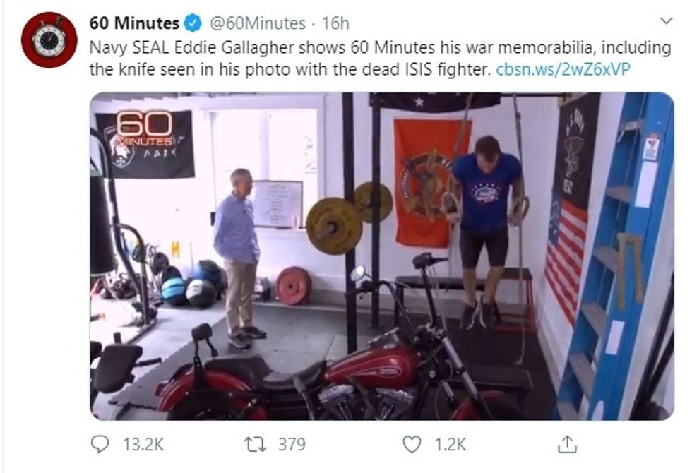View the 1.2K likes count
Screen dimensions: 692x473
(x=451, y=444)
